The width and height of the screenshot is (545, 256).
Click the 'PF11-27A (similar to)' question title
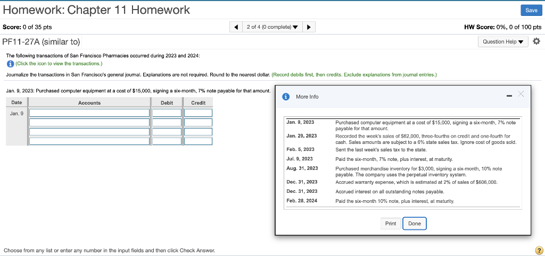[x=42, y=42]
